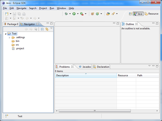Click the Navigator Back arrow icon

pyautogui.click(x=26, y=29)
